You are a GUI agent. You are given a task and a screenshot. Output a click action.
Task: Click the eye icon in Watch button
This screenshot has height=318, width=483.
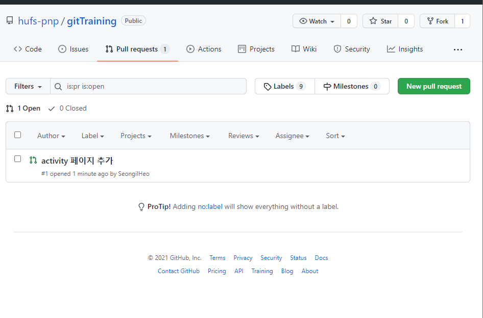(x=303, y=21)
